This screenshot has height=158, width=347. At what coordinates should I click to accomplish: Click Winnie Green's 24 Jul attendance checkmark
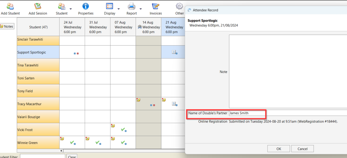point(72,142)
